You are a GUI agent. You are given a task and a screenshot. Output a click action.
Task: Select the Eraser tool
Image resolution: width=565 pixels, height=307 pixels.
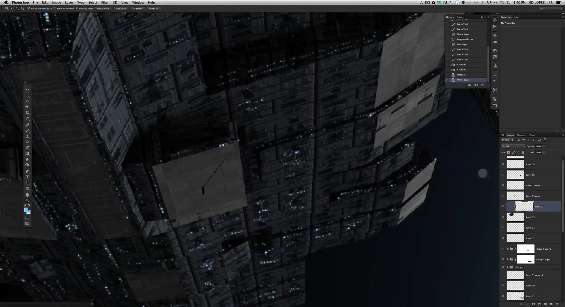pos(27,148)
